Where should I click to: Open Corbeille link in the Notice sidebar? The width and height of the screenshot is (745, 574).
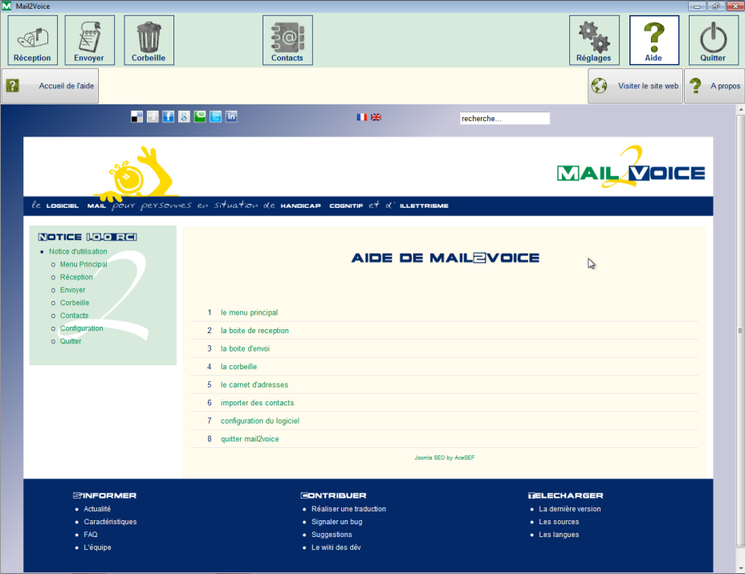pos(75,303)
